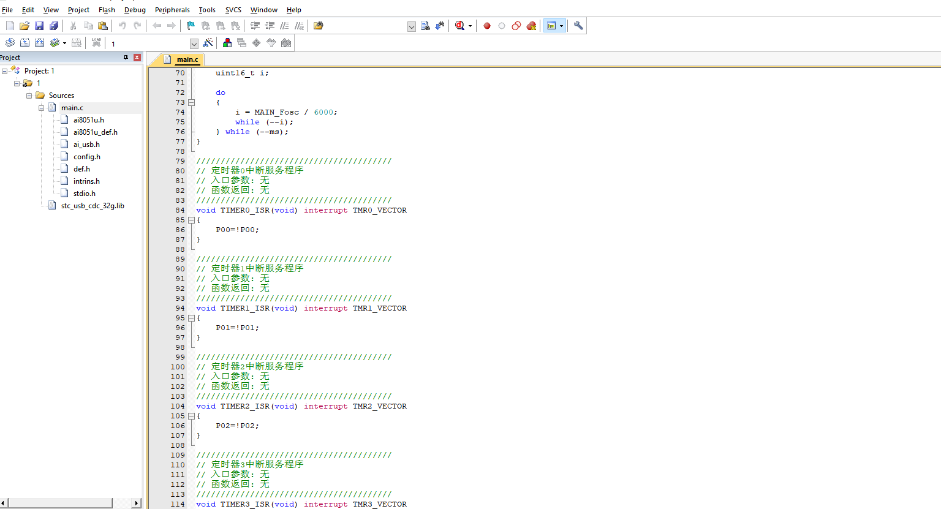Click the Manage Project Items colored boxes icon
Image resolution: width=941 pixels, height=509 pixels.
click(227, 43)
